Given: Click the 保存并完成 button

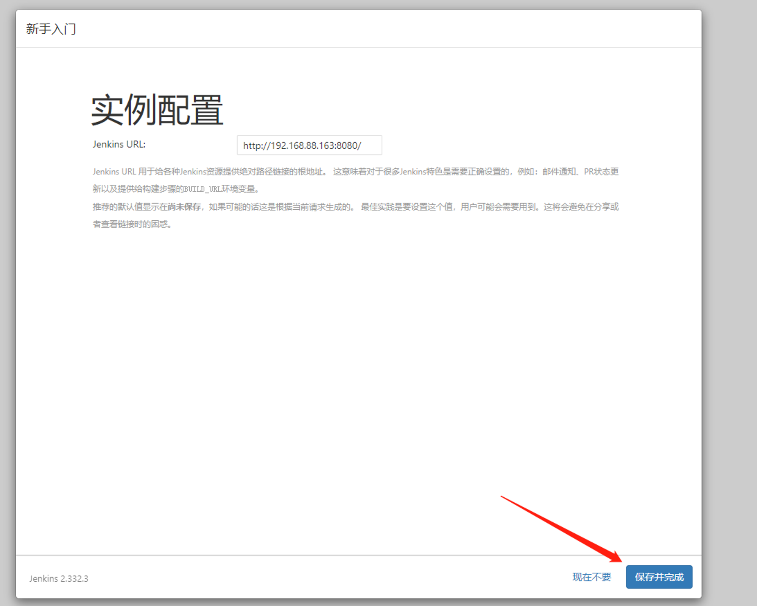Looking at the screenshot, I should [x=659, y=577].
